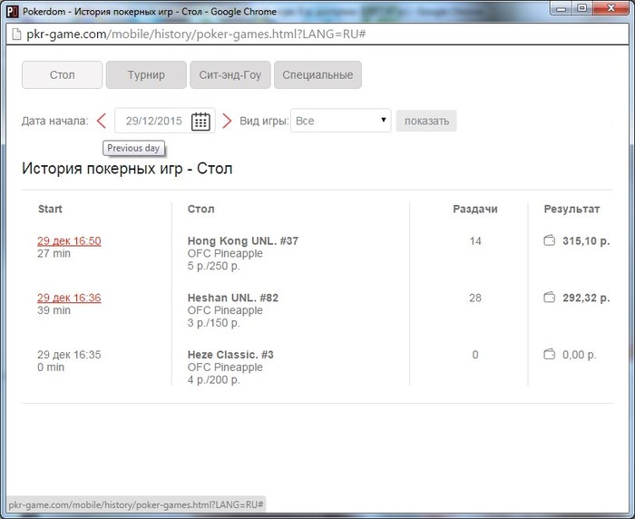Click the page icon in address bar
The image size is (635, 519).
click(x=16, y=34)
